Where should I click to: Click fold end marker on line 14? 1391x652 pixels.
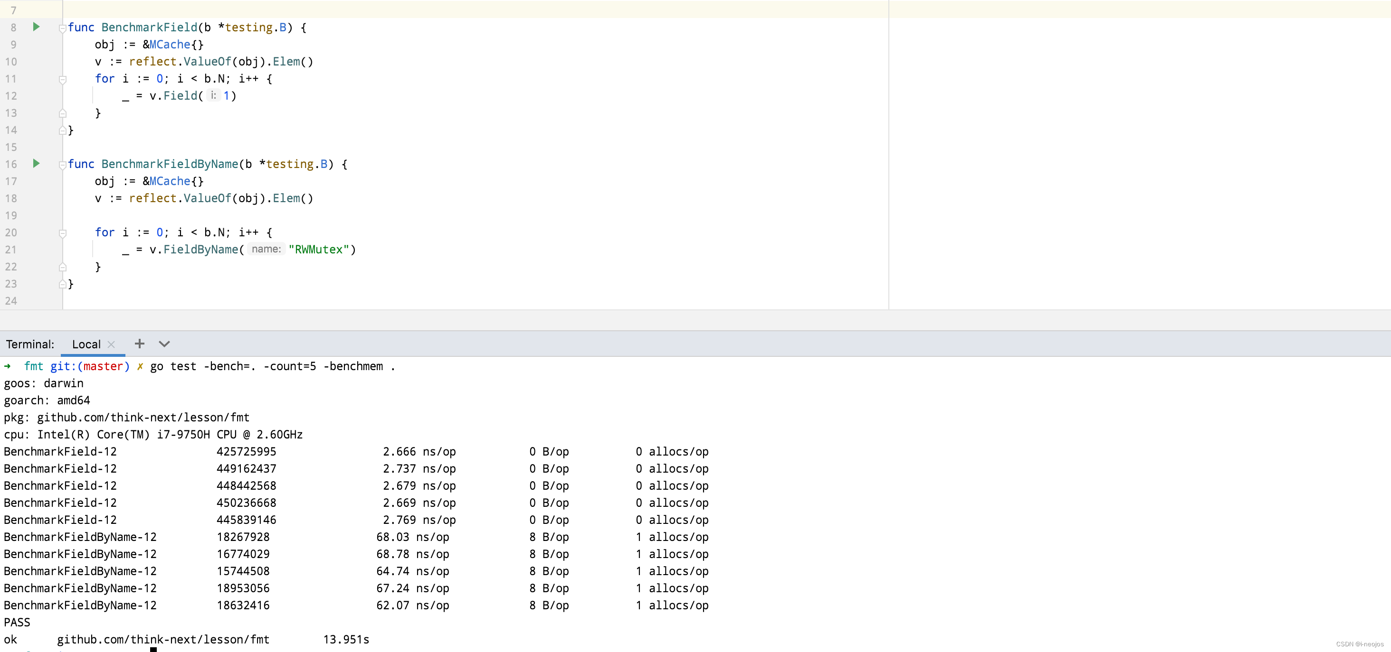pos(63,130)
